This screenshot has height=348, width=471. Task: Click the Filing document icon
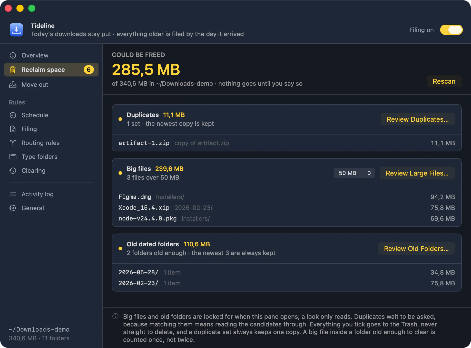coord(13,129)
